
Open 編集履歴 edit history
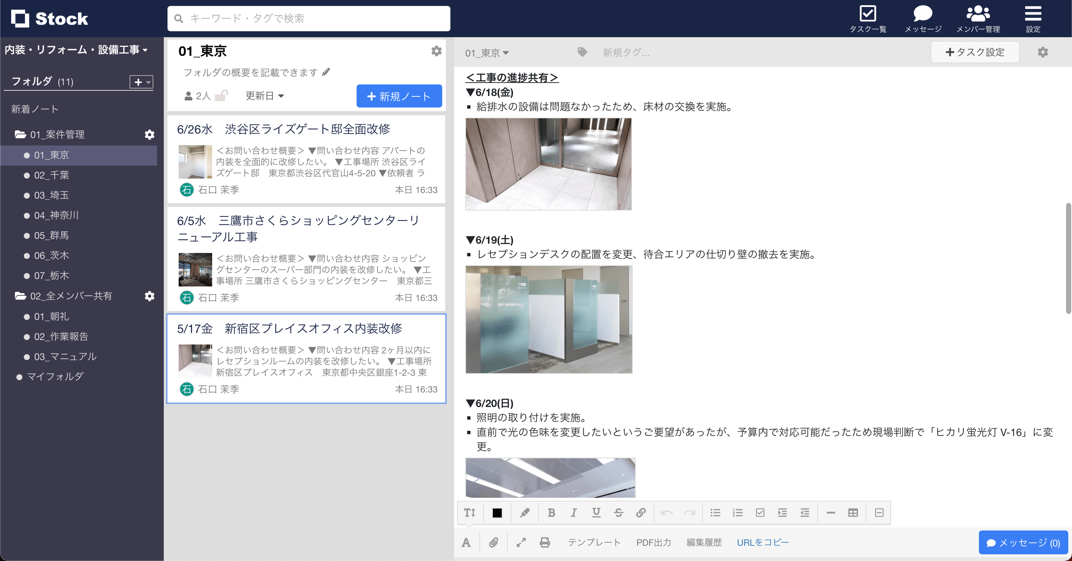[704, 542]
